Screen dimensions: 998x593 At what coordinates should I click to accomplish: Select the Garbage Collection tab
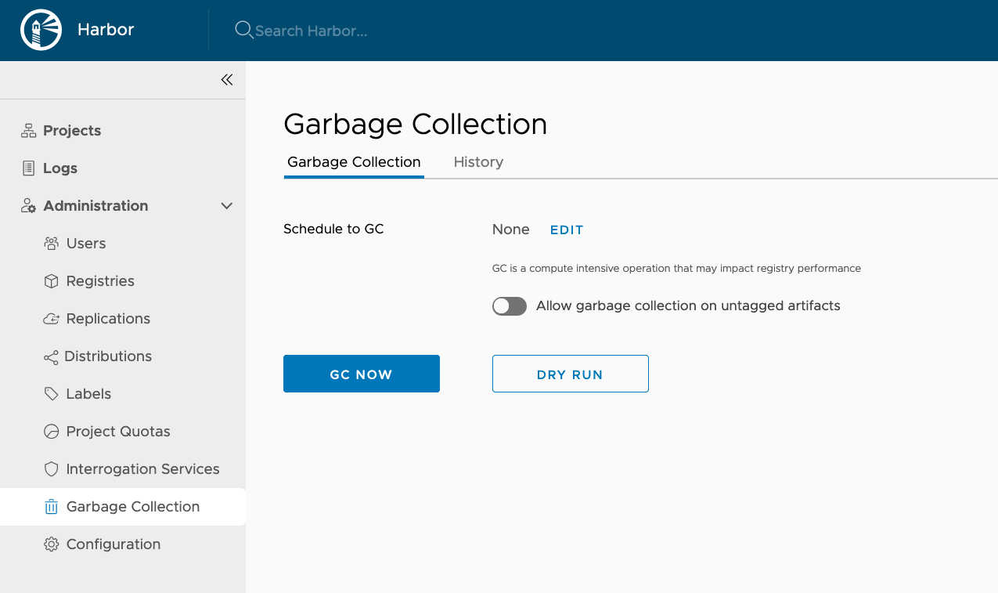(x=353, y=162)
